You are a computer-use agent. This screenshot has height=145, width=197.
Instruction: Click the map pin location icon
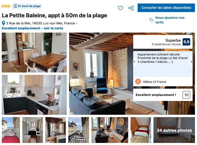click(4, 23)
